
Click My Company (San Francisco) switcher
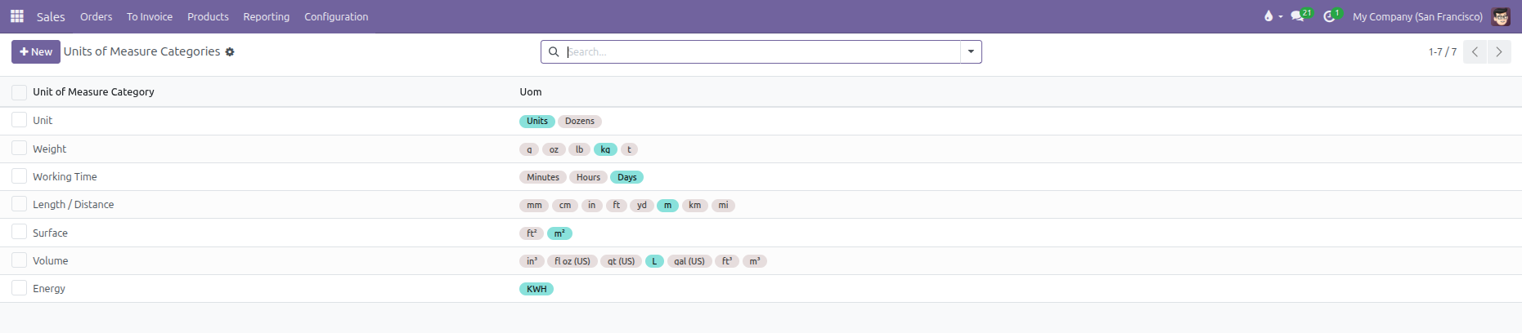point(1417,16)
